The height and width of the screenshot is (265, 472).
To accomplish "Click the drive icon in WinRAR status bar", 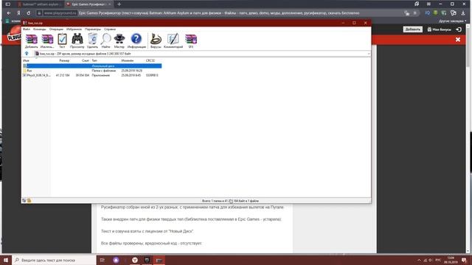I will [24, 200].
